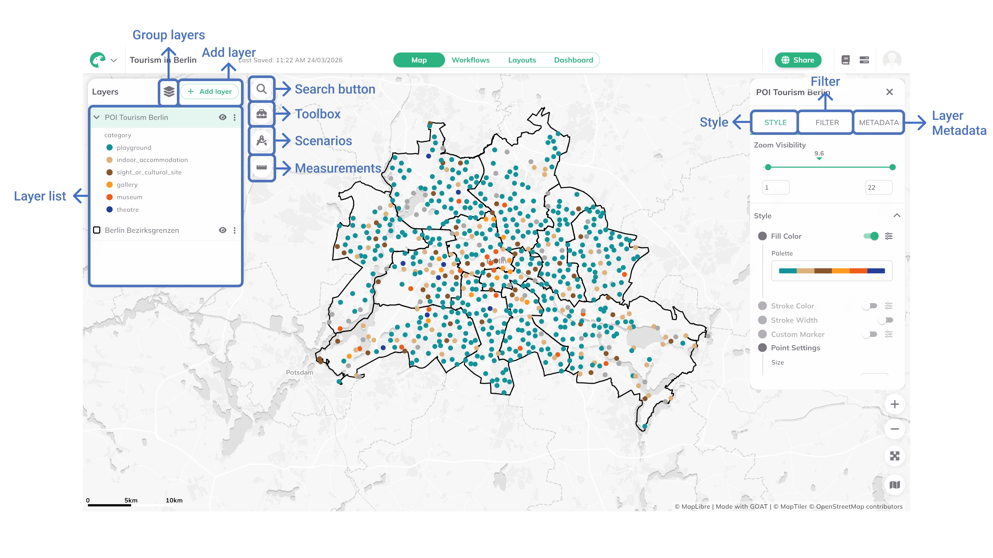
Task: Collapse the Style section in the panel
Action: [x=897, y=216]
